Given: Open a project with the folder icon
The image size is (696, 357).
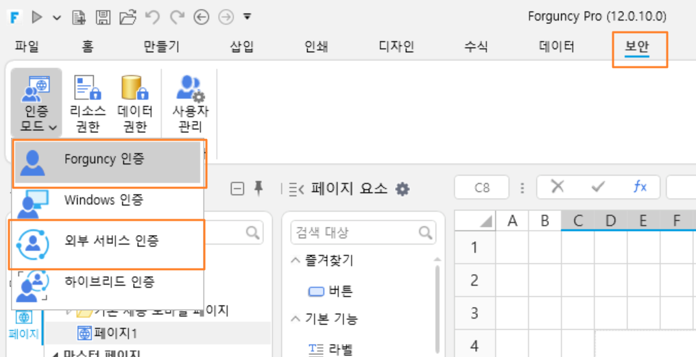Looking at the screenshot, I should point(128,17).
